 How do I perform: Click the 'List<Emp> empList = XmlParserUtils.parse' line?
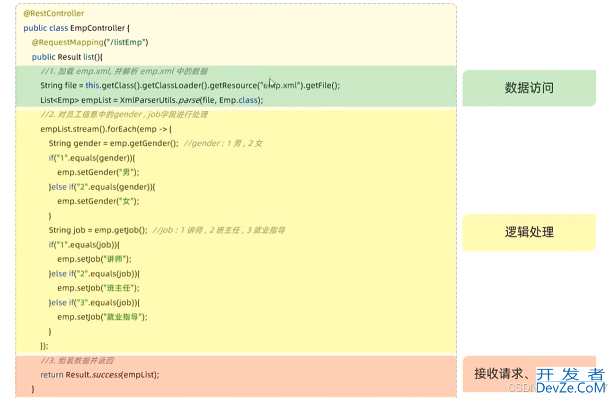[x=151, y=100]
